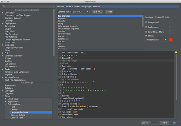Click the CONSTANT line in code preview
Screen dimensions: 181x126
click(x=71, y=101)
